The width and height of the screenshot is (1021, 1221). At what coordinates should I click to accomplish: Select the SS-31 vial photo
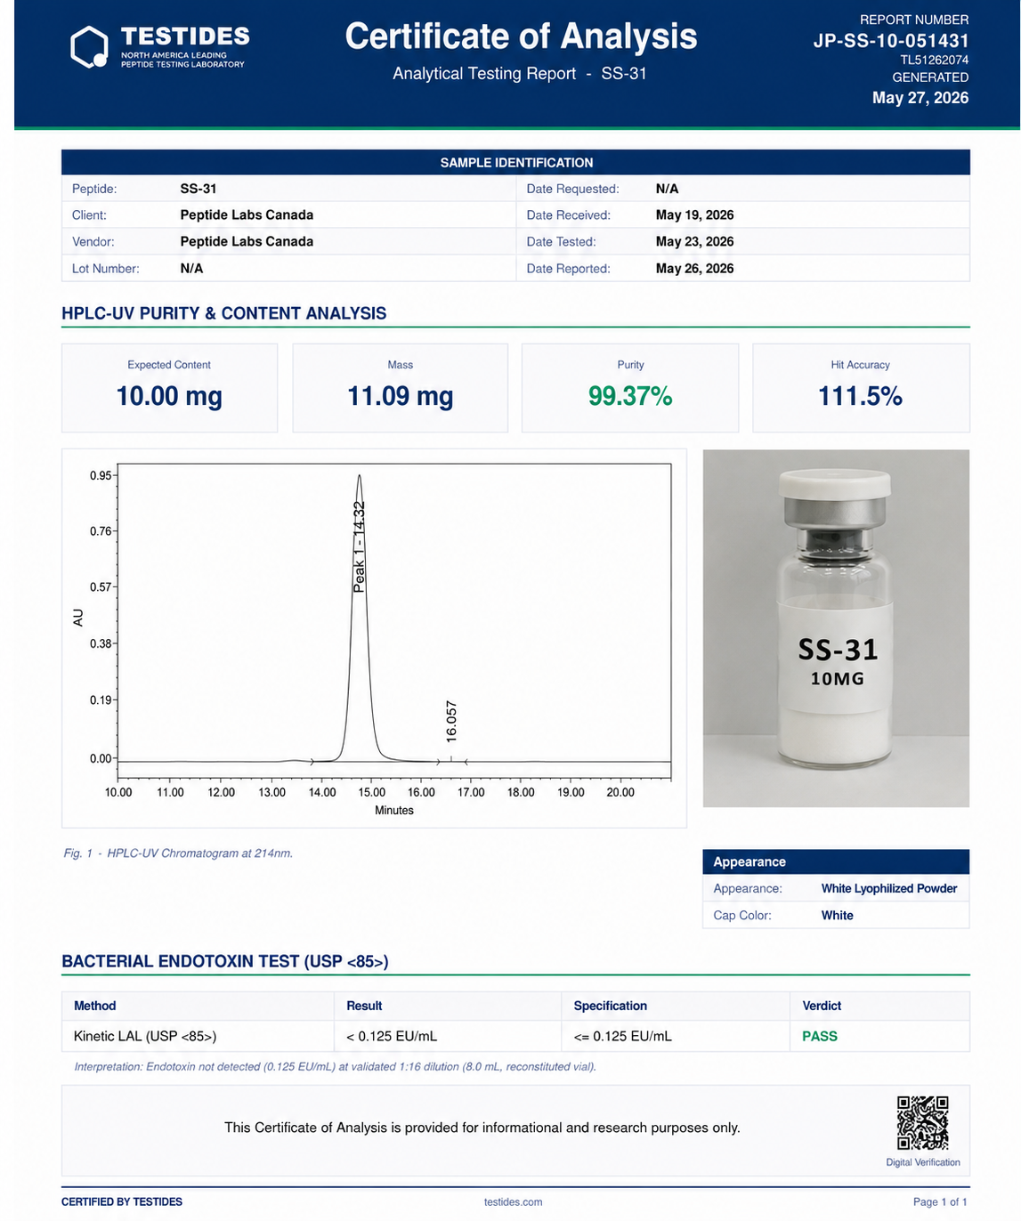tap(836, 628)
